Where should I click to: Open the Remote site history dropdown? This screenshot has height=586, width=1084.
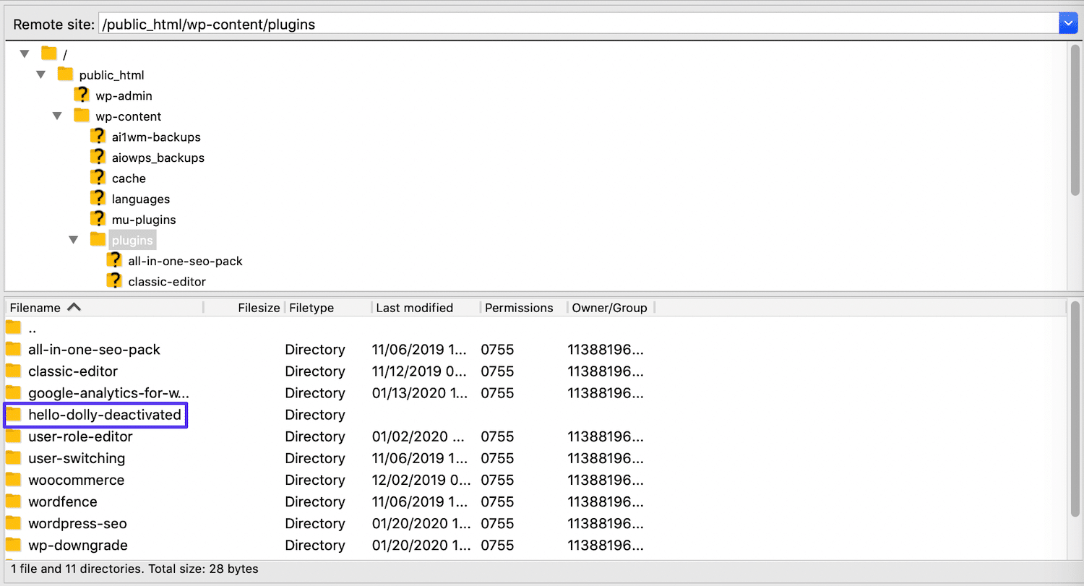[x=1068, y=23]
